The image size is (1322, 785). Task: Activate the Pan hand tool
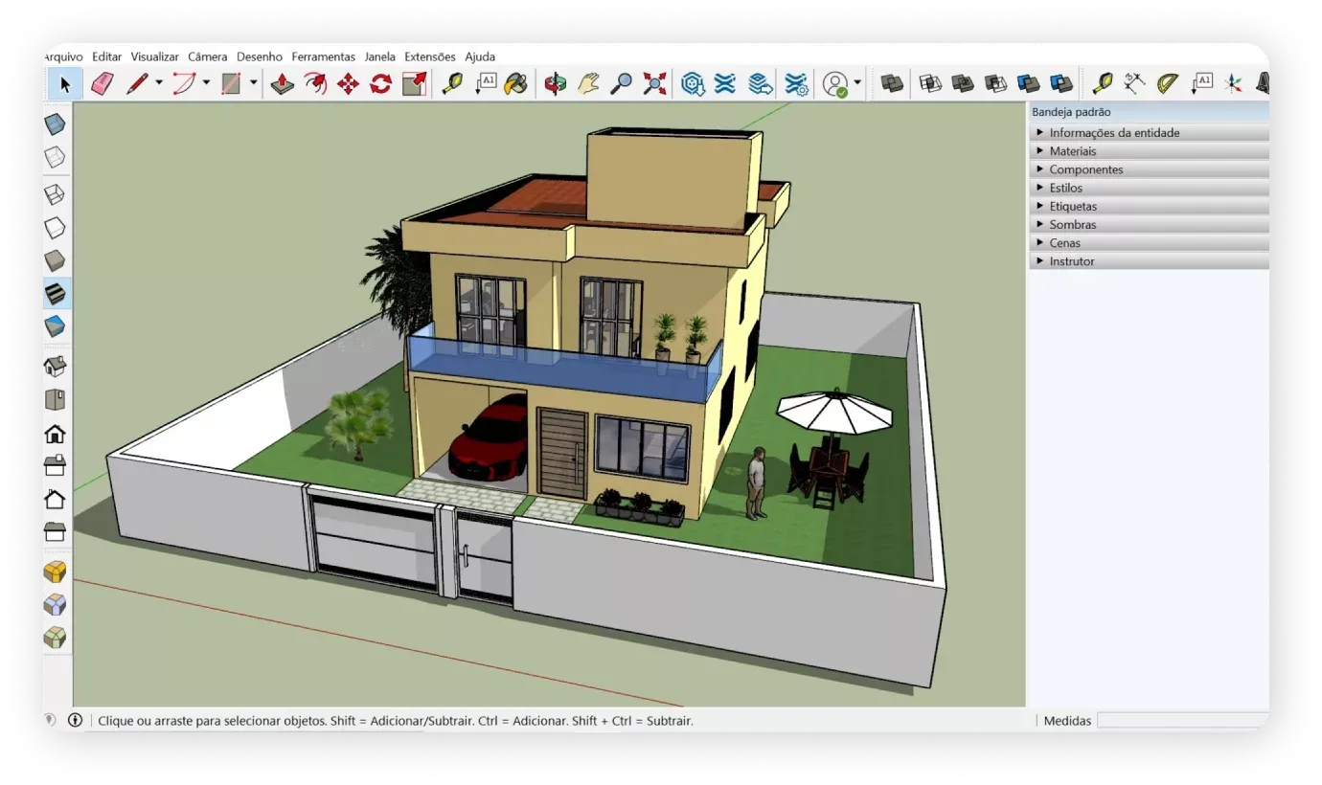click(x=588, y=84)
